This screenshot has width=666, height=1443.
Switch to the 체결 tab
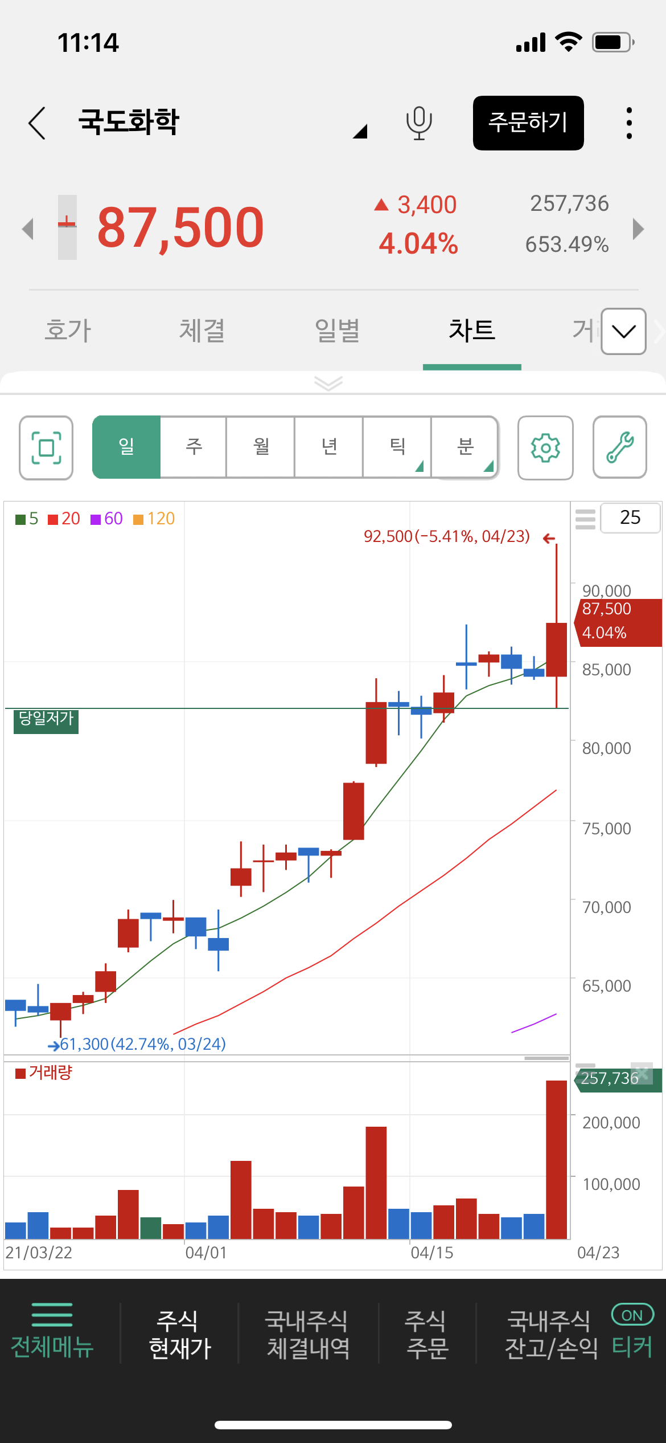coord(202,331)
